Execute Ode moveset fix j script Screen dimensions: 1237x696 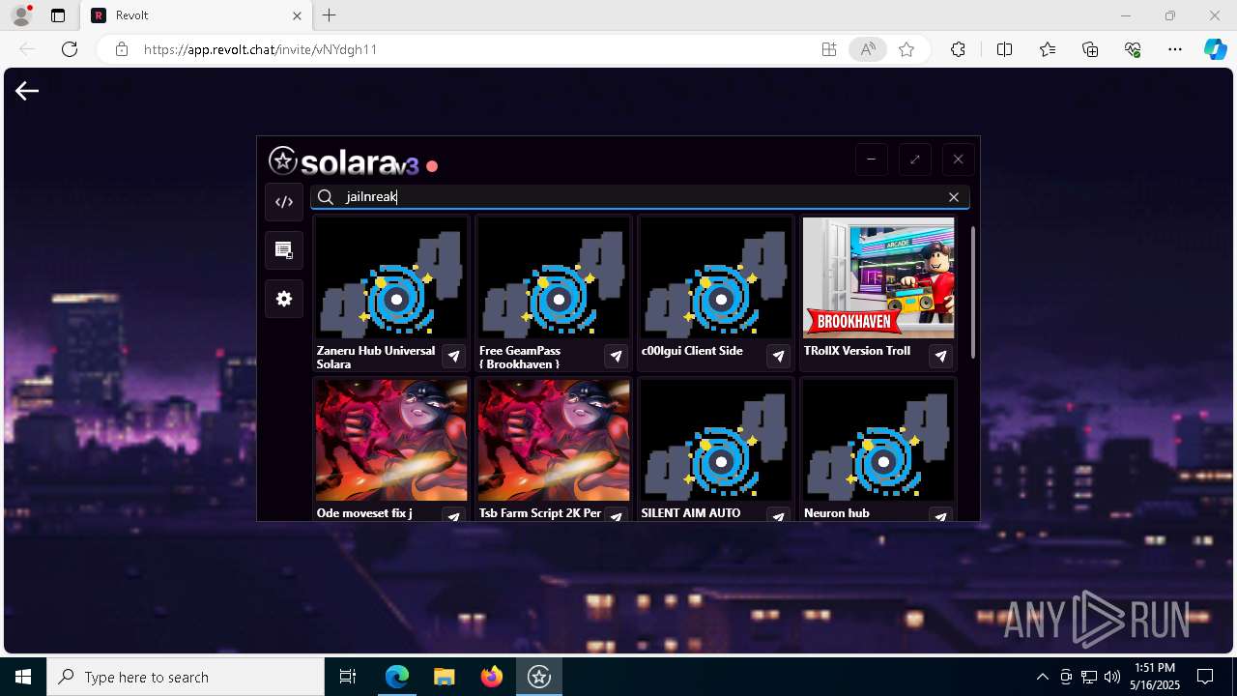(x=453, y=516)
